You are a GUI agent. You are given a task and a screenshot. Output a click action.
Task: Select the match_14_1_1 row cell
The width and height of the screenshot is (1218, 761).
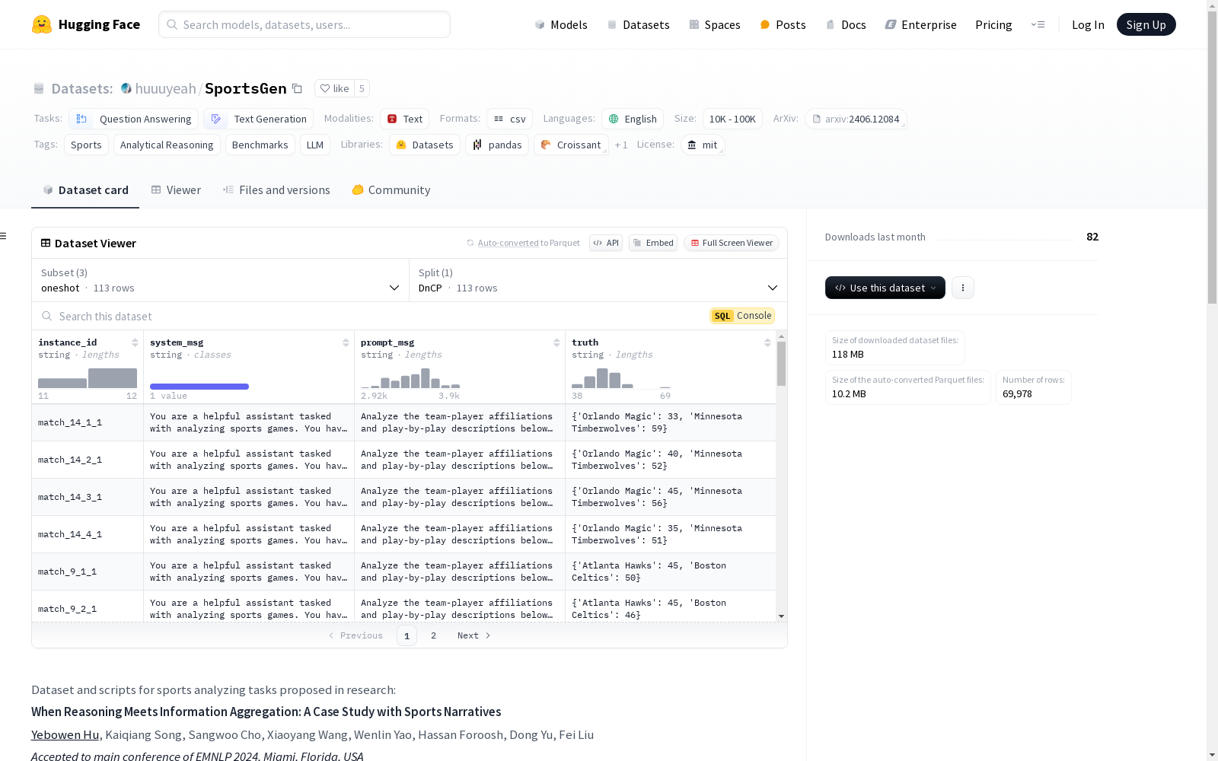click(88, 422)
